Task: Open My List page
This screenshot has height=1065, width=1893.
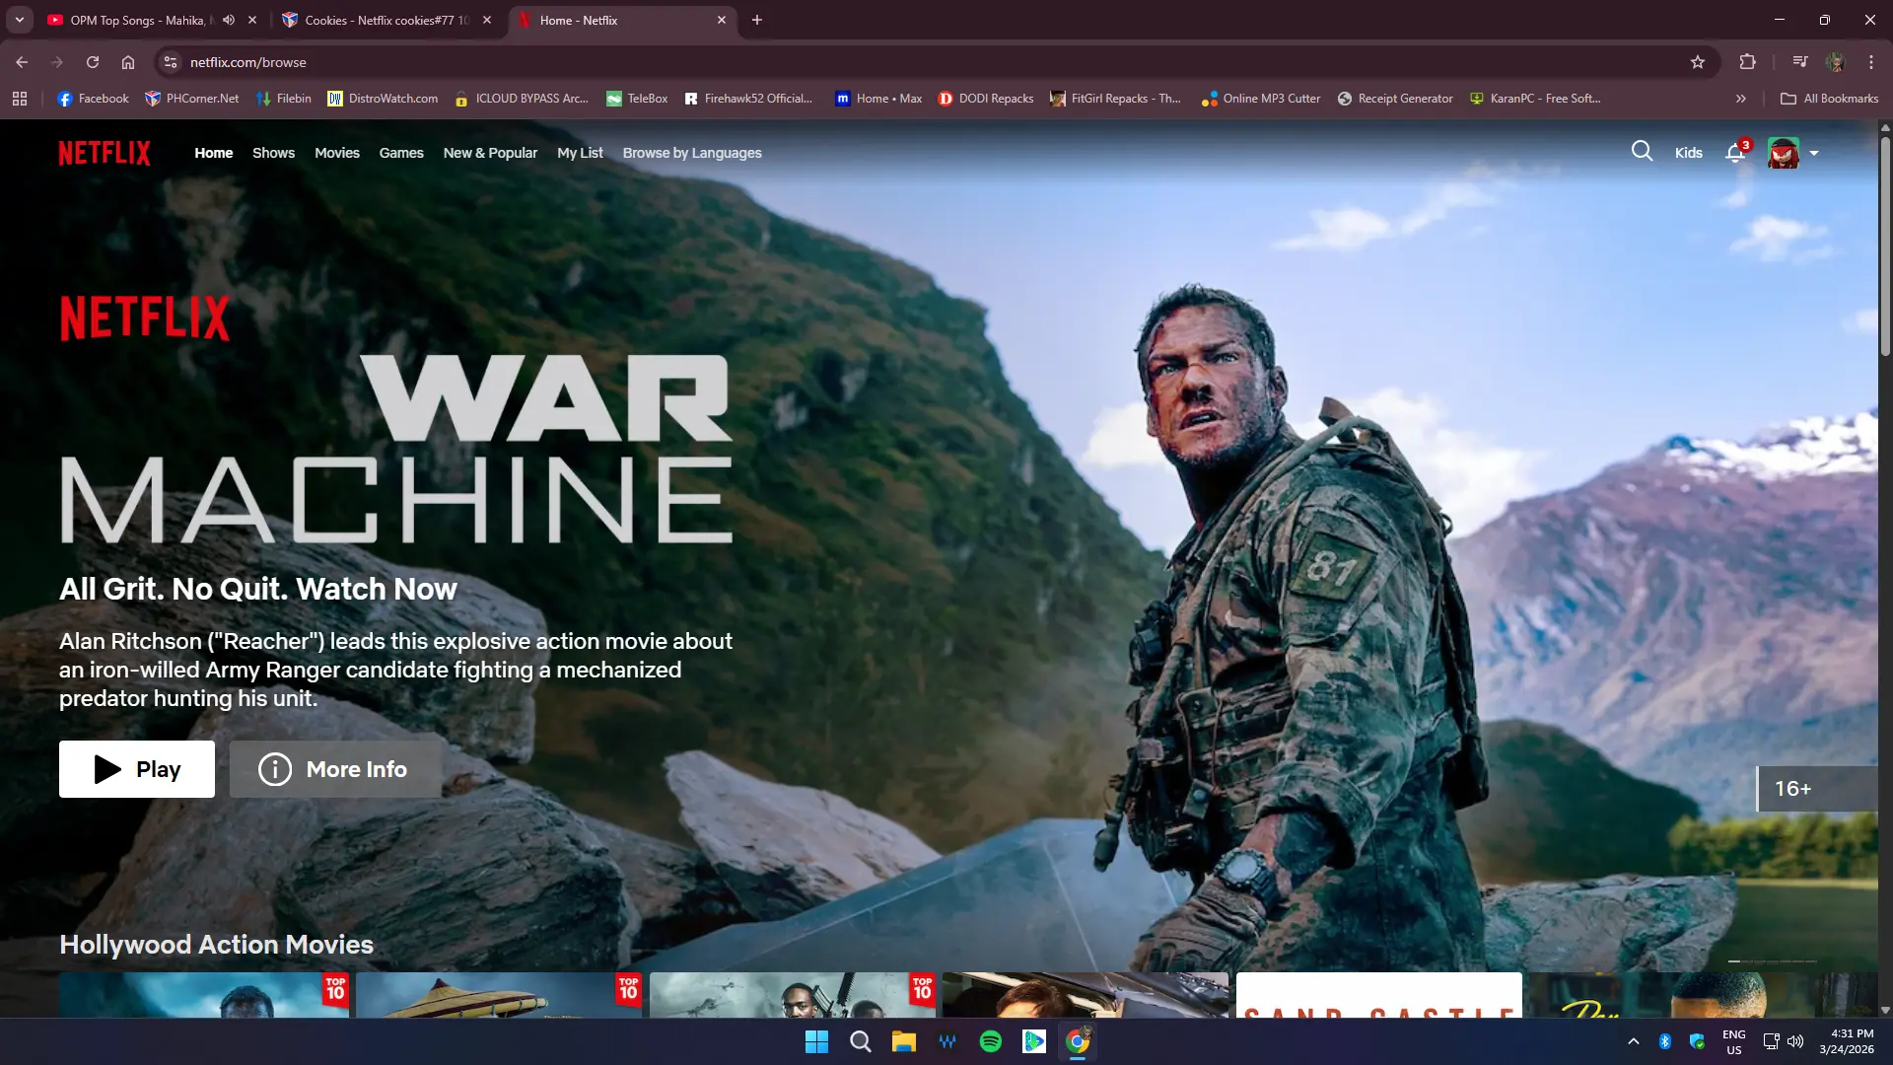Action: click(x=580, y=153)
